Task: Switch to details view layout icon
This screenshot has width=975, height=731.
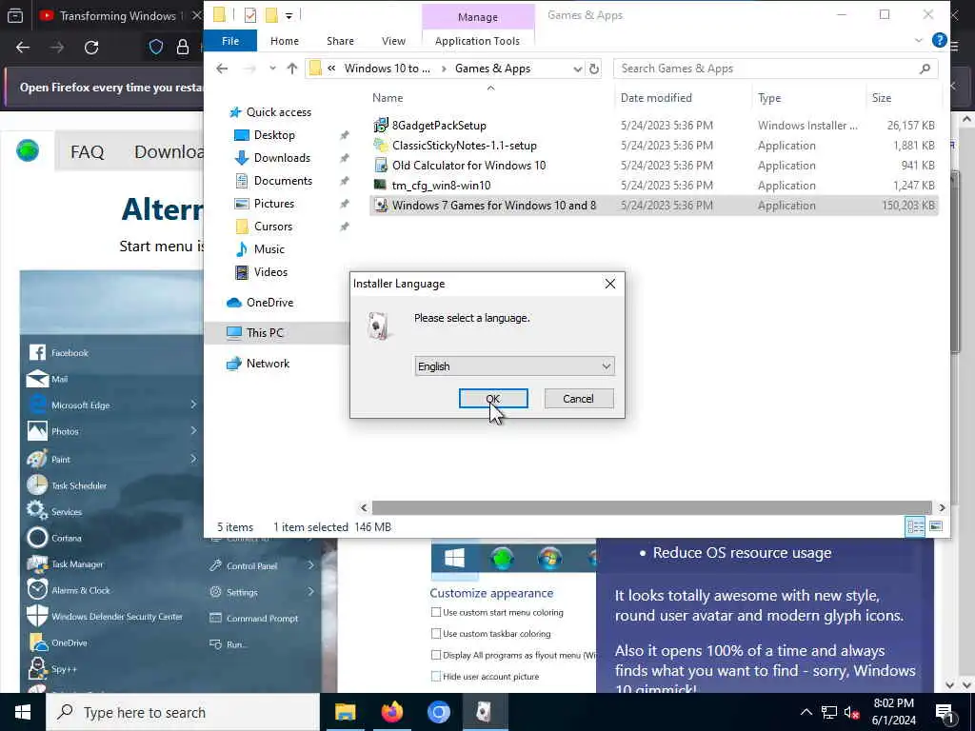Action: point(915,527)
